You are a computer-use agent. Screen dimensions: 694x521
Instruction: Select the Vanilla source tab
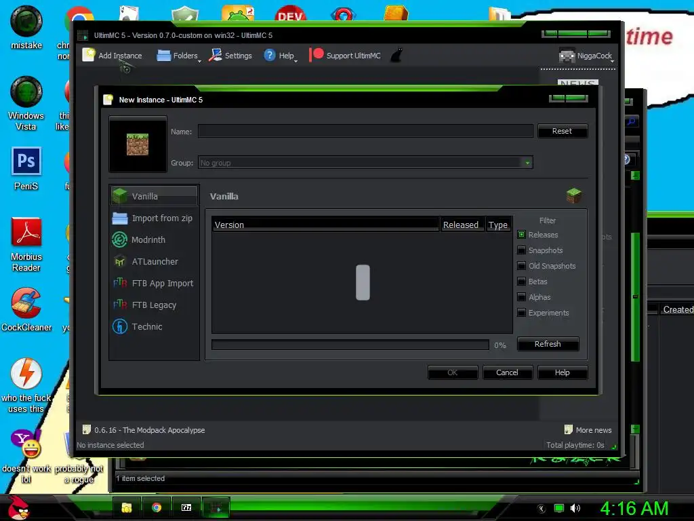coord(154,196)
